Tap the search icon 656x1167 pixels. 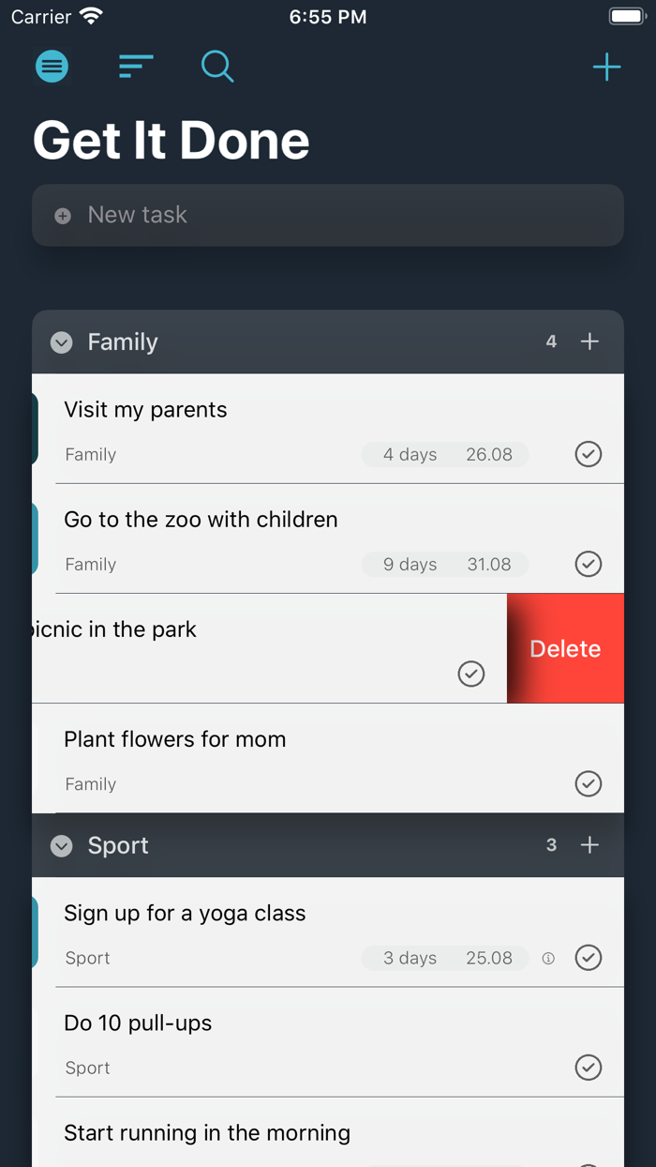pyautogui.click(x=217, y=67)
